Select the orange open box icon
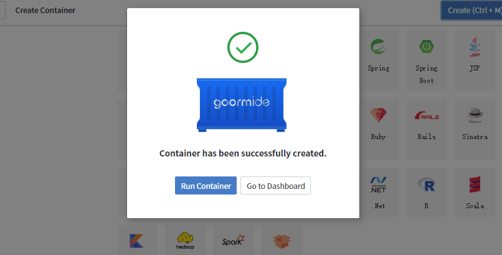Image resolution: width=502 pixels, height=255 pixels. tap(282, 240)
